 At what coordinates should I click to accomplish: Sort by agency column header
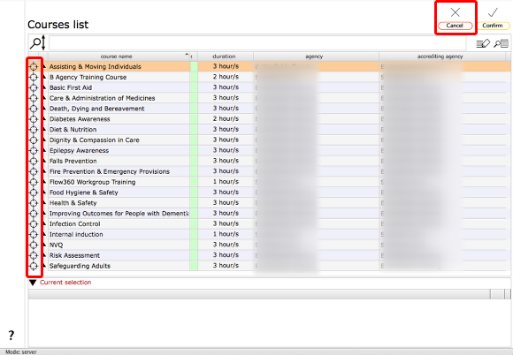[x=314, y=57]
